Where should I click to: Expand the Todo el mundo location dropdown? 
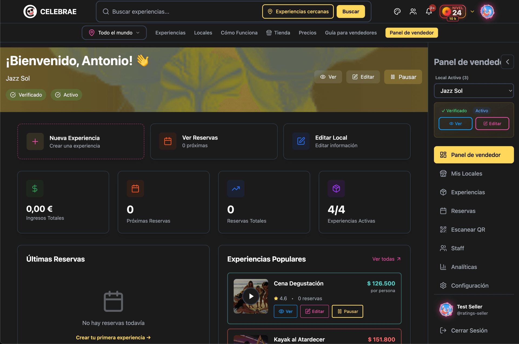[x=114, y=33]
